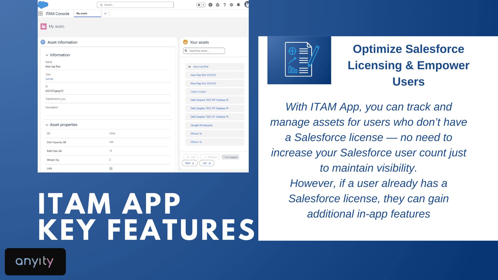Click the magnifier in Search by name

(x=186, y=51)
